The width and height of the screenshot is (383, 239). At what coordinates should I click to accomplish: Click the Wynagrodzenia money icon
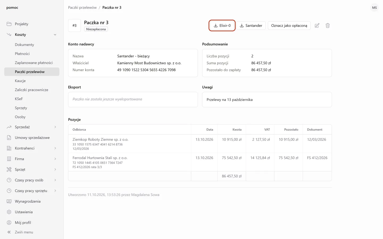[9, 201]
